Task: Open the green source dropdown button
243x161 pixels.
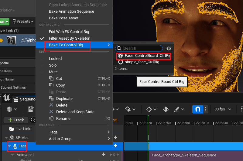Action: pyautogui.click(x=4, y=21)
